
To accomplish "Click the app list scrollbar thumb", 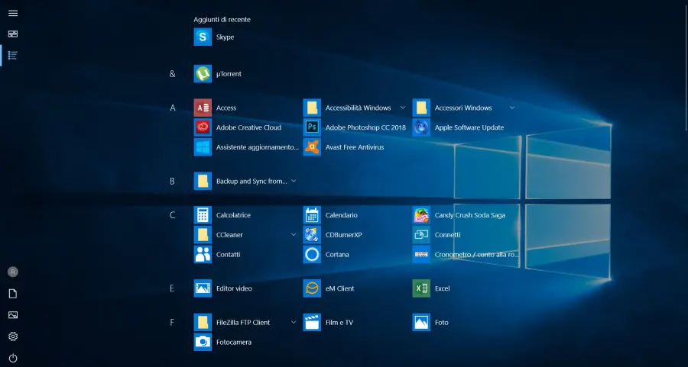I will [686, 66].
